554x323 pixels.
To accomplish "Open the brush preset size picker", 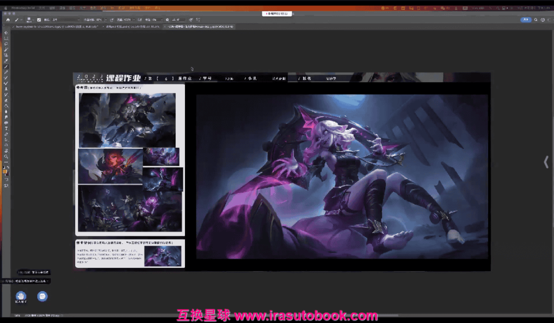I will tap(29, 20).
